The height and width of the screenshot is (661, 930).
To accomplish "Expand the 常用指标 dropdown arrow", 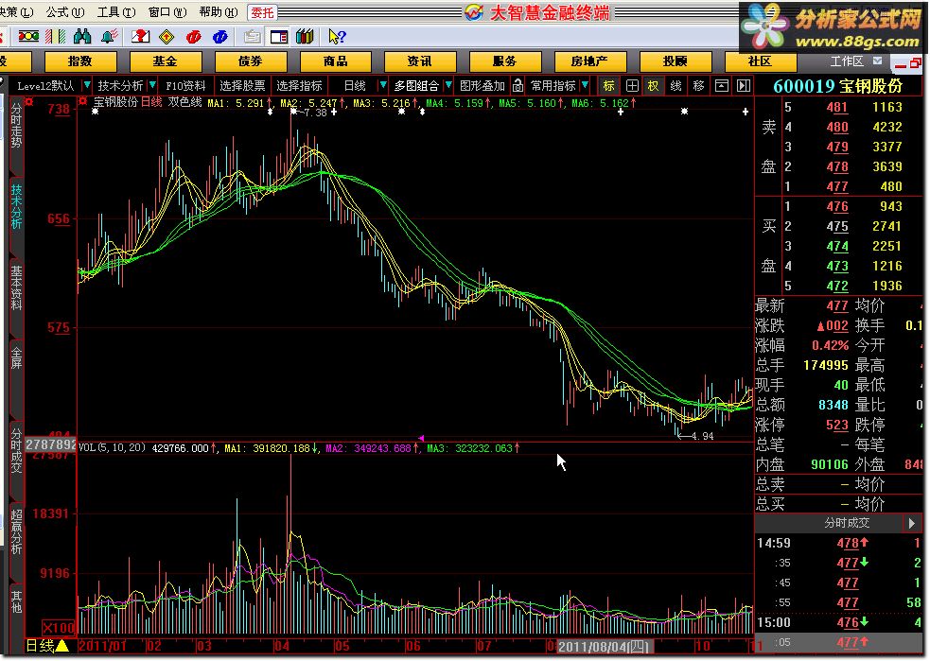I will [585, 85].
